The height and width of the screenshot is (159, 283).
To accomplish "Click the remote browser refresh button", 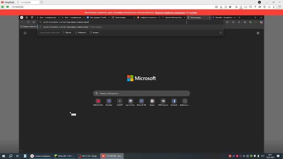I will pyautogui.click(x=28, y=22).
